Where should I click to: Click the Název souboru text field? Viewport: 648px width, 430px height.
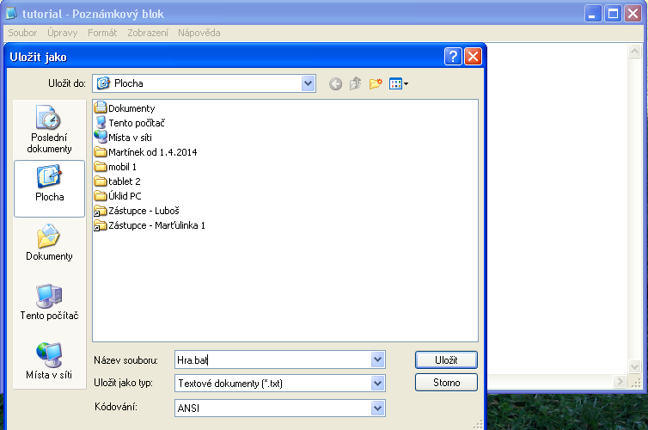(272, 359)
